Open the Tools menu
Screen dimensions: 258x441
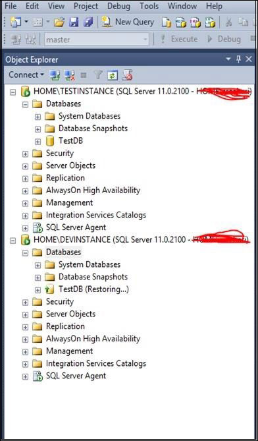coord(149,6)
